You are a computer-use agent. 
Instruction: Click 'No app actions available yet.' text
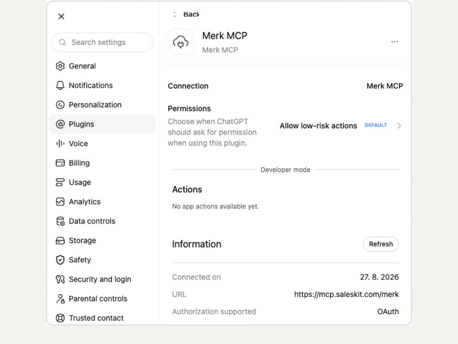pos(216,206)
